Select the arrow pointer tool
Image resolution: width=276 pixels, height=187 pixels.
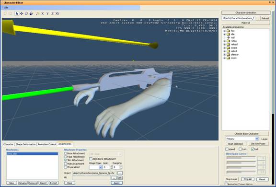tap(17, 13)
